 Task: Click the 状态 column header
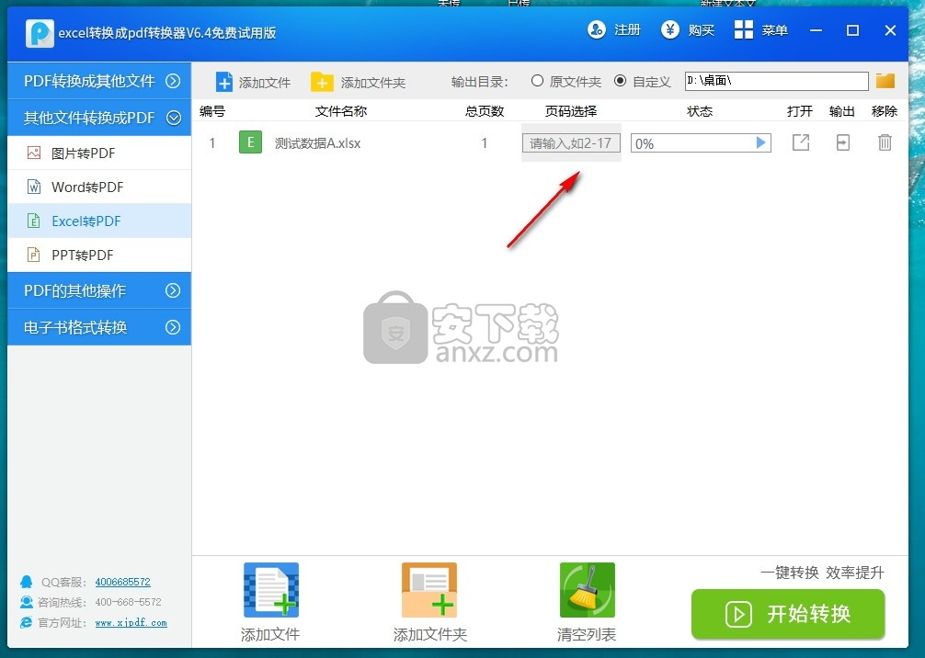(x=700, y=111)
